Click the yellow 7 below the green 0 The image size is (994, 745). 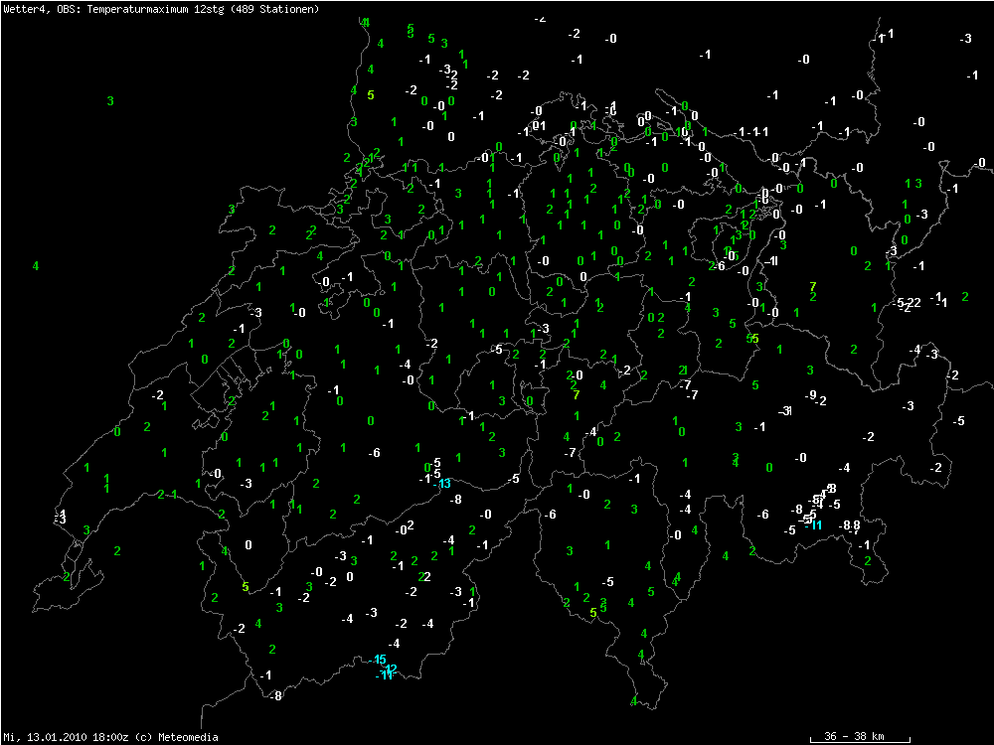point(576,394)
